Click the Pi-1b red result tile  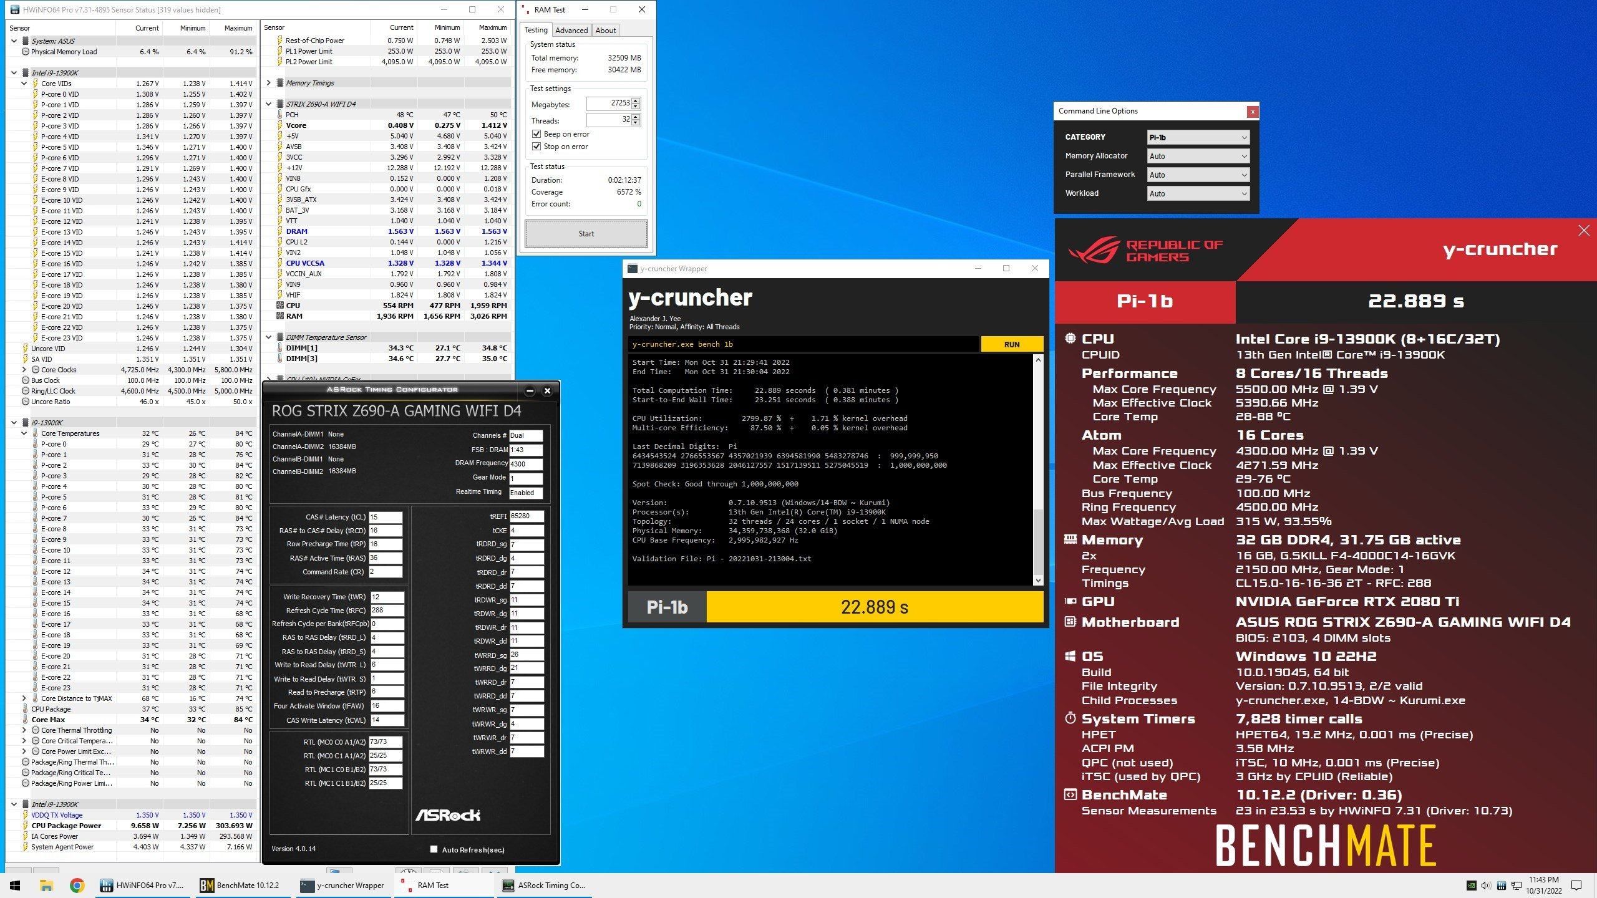(x=1145, y=301)
